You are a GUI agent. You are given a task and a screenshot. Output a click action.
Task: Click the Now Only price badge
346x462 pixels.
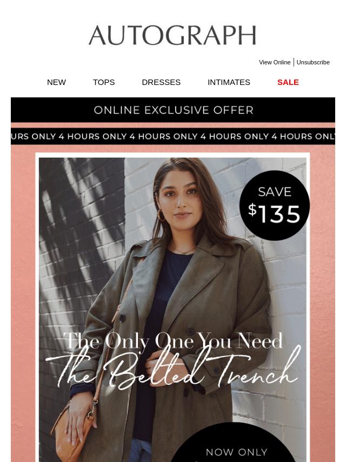tap(236, 443)
